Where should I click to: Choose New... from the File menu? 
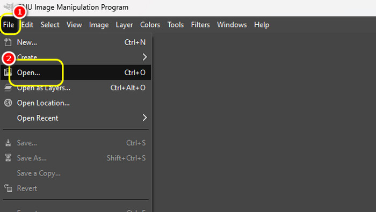coord(76,42)
